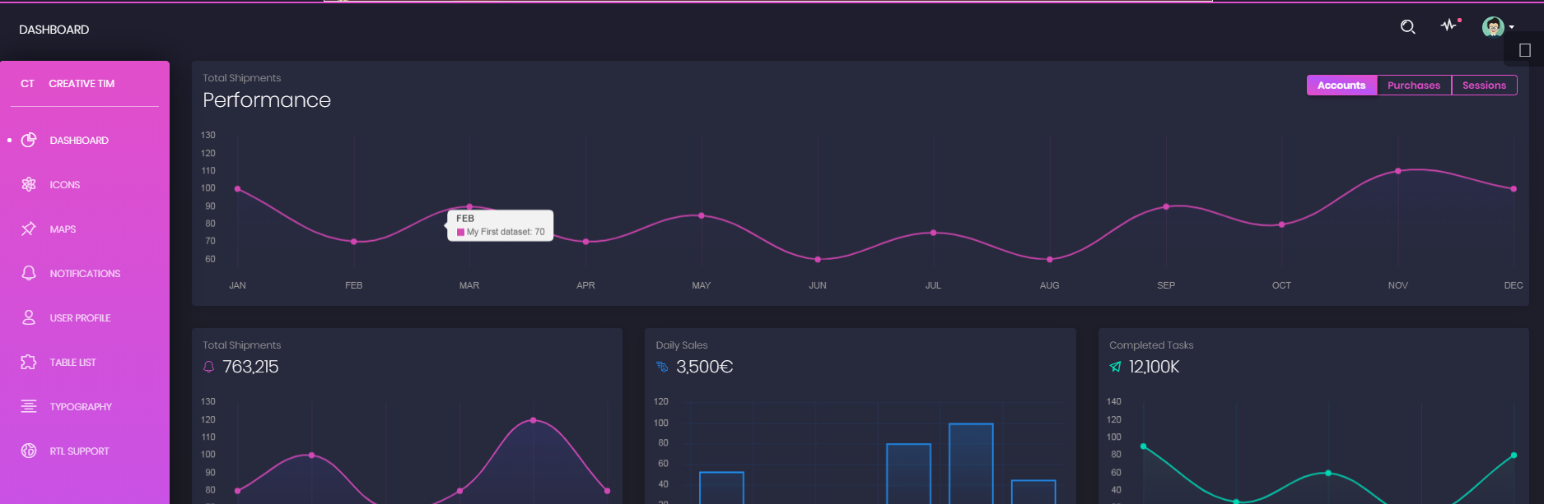Click the Typography text-align icon
1544x504 pixels.
[x=29, y=406]
